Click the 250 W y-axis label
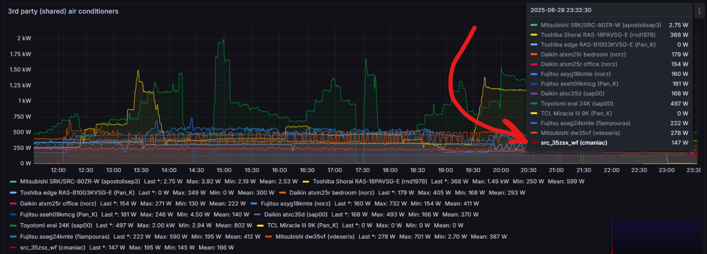This screenshot has width=707, height=254. 22,148
